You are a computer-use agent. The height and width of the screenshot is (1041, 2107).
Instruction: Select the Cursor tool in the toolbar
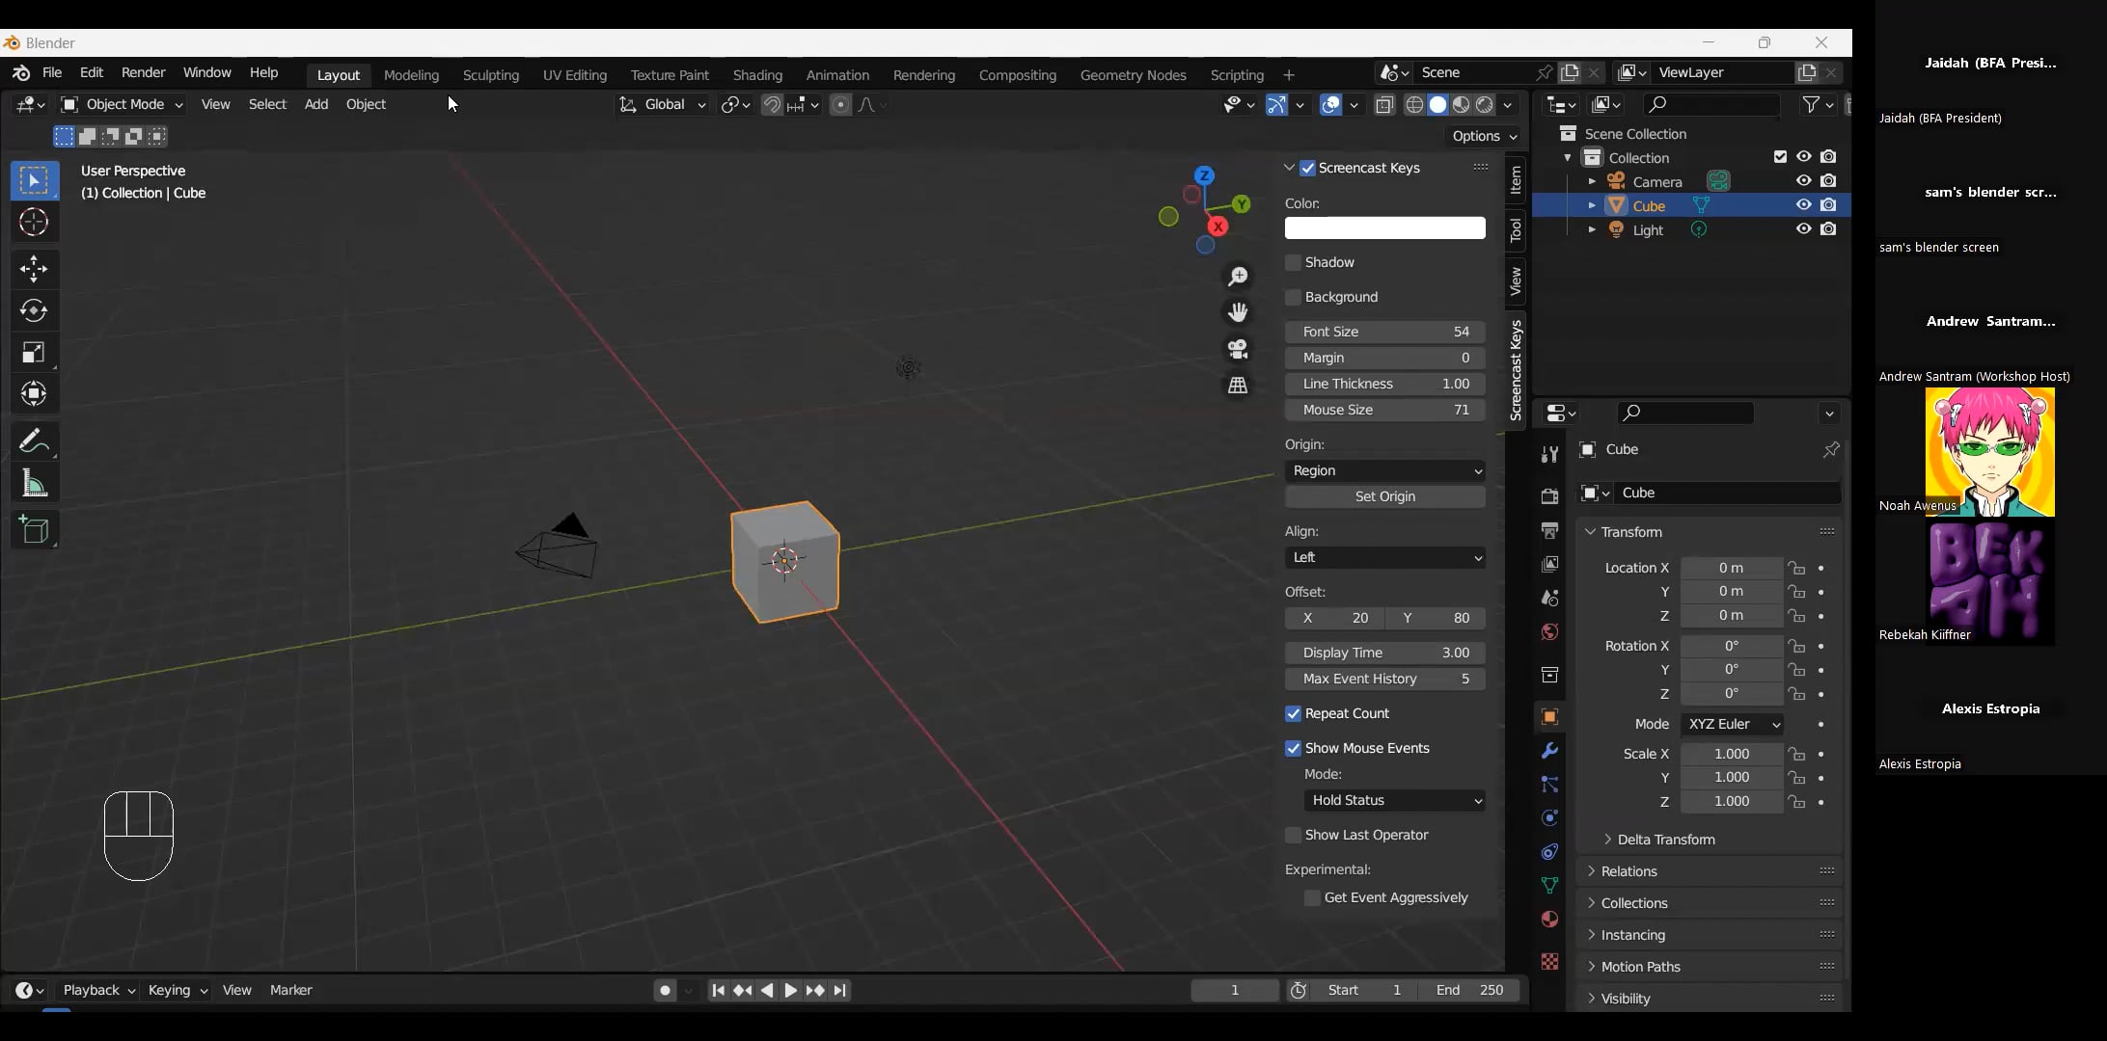coord(34,223)
